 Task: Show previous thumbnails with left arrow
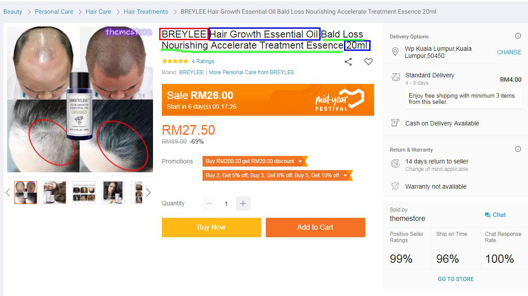[8, 193]
